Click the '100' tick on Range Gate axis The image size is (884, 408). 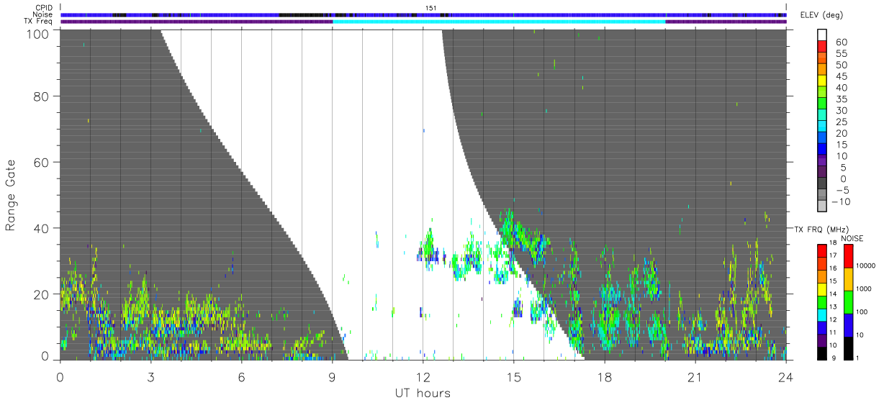click(39, 33)
